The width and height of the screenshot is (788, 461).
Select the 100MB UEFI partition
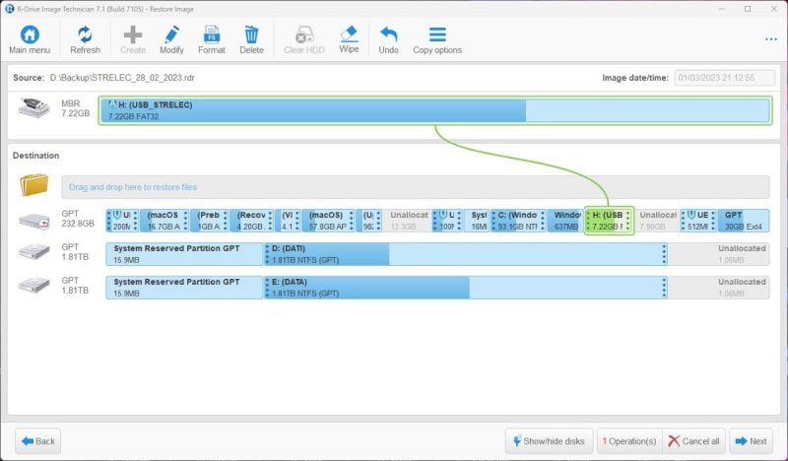tap(448, 221)
